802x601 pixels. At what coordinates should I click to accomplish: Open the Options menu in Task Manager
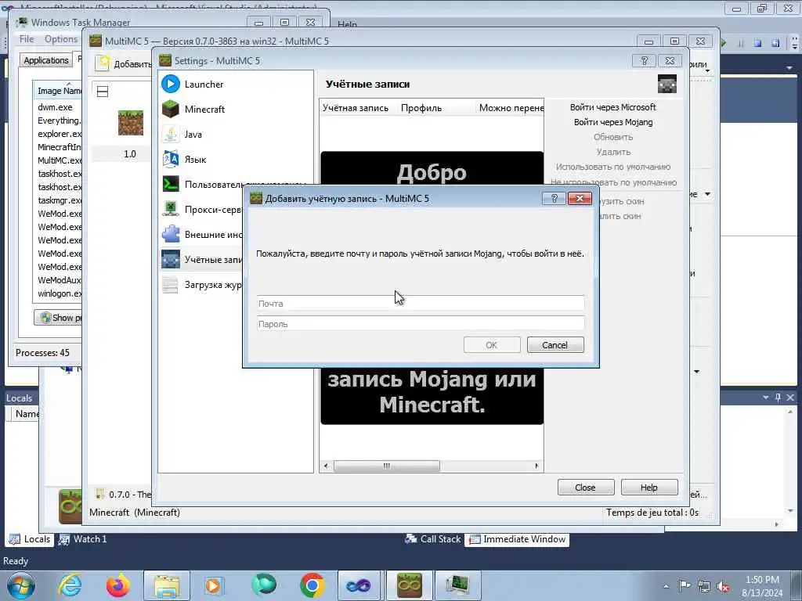coord(61,39)
